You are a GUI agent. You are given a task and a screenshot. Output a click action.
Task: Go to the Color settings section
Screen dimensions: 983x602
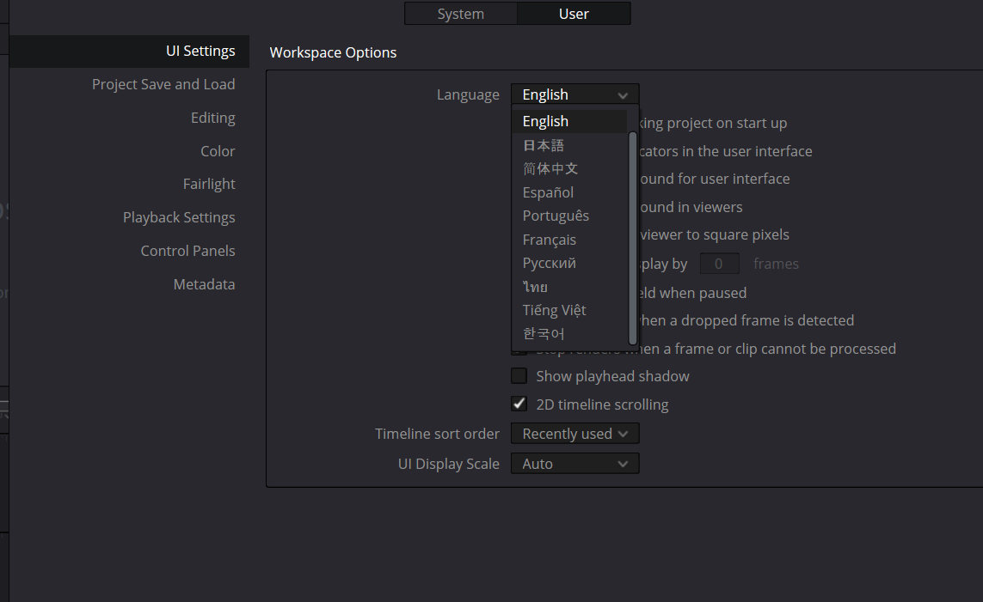tap(218, 151)
